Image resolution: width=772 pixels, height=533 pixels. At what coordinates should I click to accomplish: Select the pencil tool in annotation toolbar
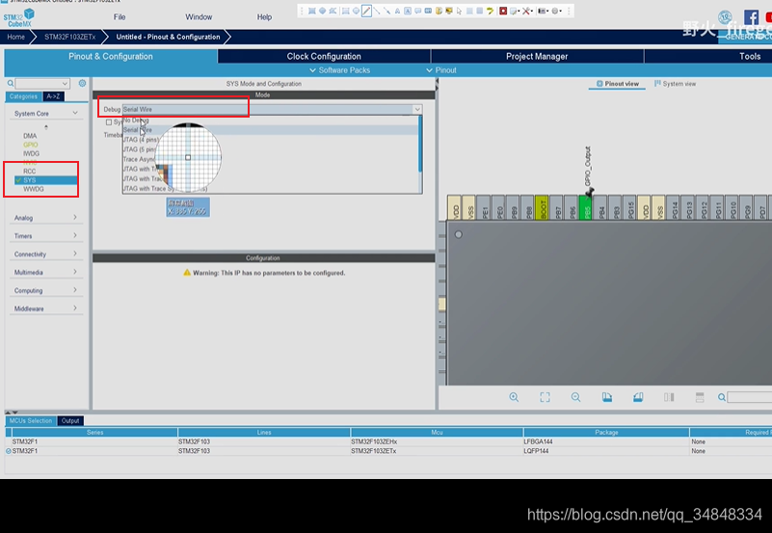pyautogui.click(x=367, y=11)
